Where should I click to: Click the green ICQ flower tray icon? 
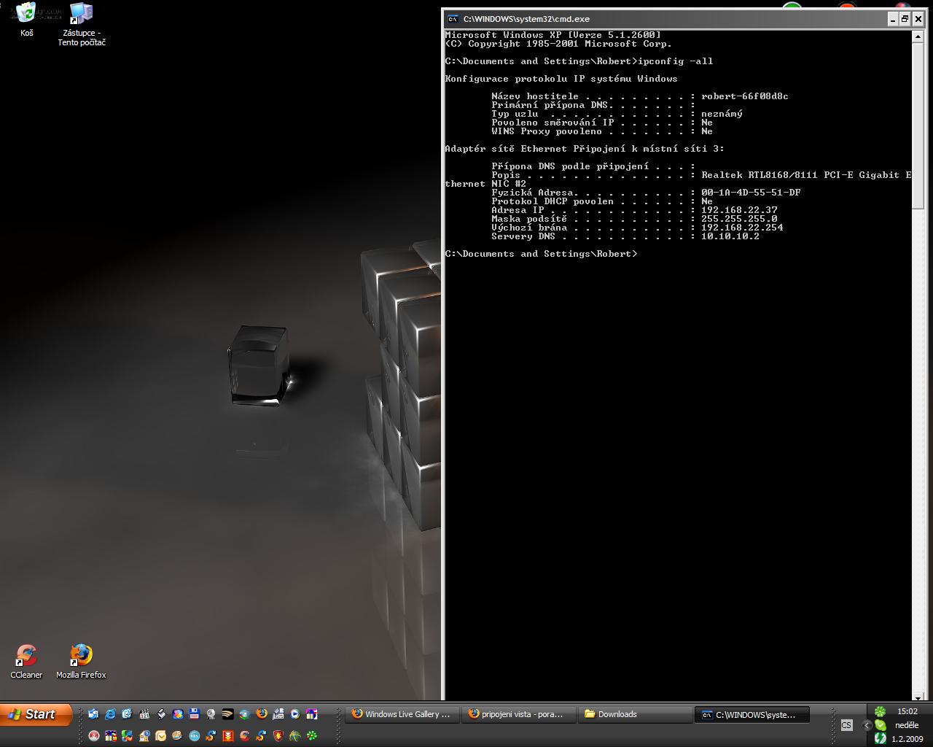tap(881, 711)
